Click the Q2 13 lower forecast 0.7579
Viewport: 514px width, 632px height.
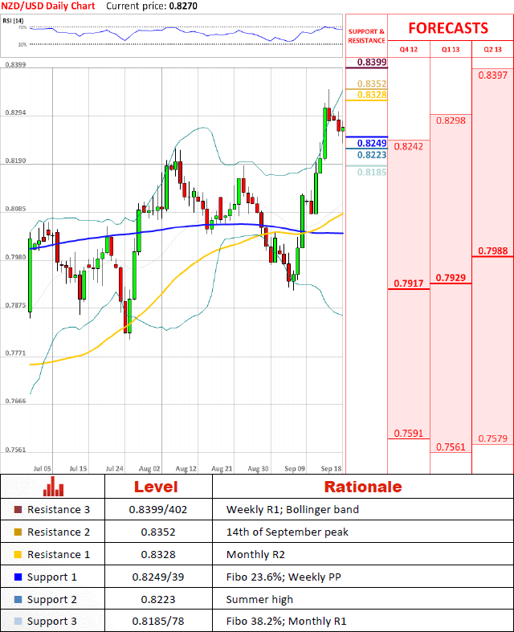tap(492, 438)
